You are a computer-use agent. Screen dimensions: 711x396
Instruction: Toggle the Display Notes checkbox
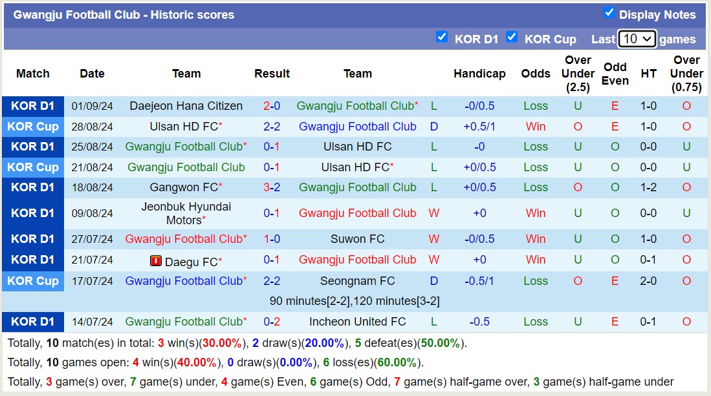click(x=609, y=13)
